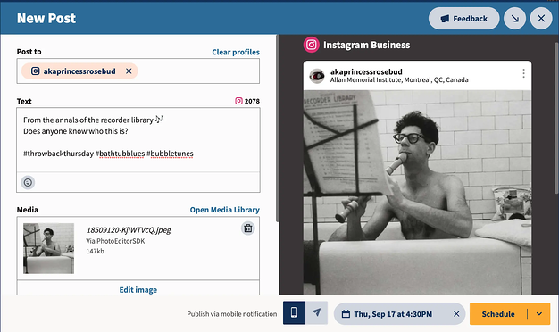The width and height of the screenshot is (559, 332).
Task: Minimize the New Post composer with arrow icon
Action: [x=514, y=19]
